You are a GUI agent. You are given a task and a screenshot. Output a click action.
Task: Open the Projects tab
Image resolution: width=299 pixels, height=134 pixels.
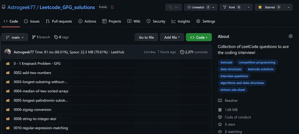112,21
